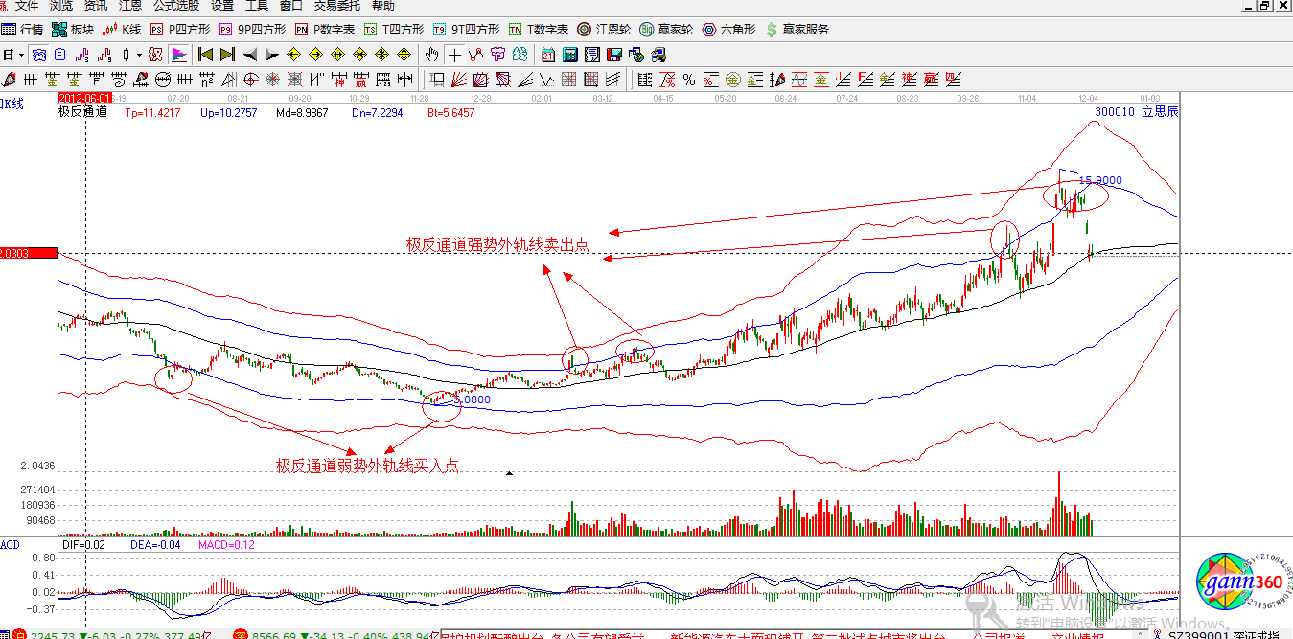
Task: Click the 赢家服务 button
Action: pos(797,30)
